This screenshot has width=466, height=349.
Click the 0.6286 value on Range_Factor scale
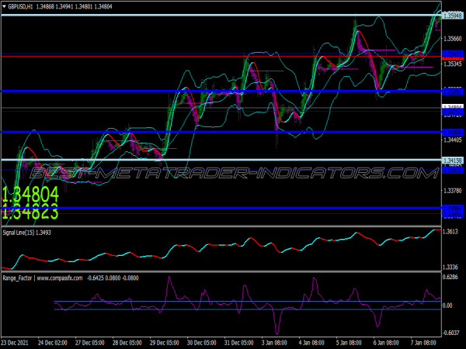450,275
